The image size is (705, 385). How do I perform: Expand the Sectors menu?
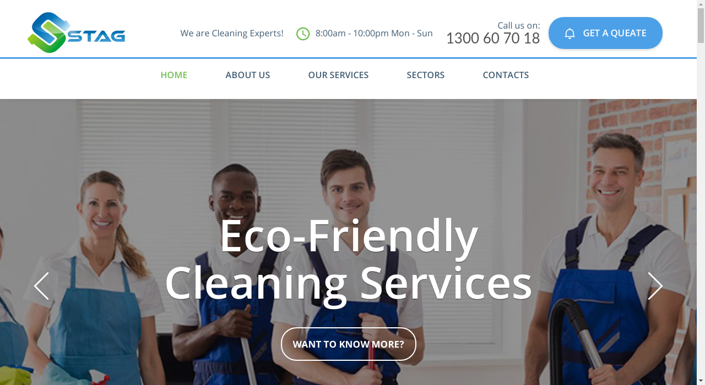[426, 75]
